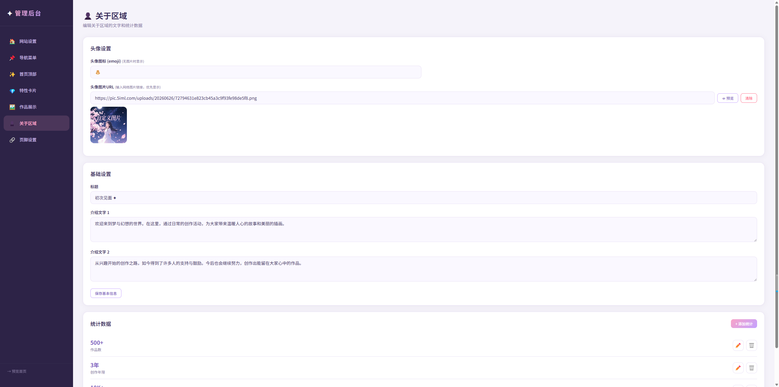Click the 头像图标 (emoji) input field
This screenshot has height=387, width=779.
coord(256,72)
